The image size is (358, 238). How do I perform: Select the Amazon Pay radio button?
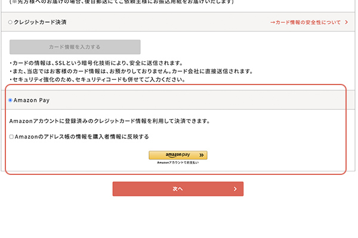coord(11,101)
